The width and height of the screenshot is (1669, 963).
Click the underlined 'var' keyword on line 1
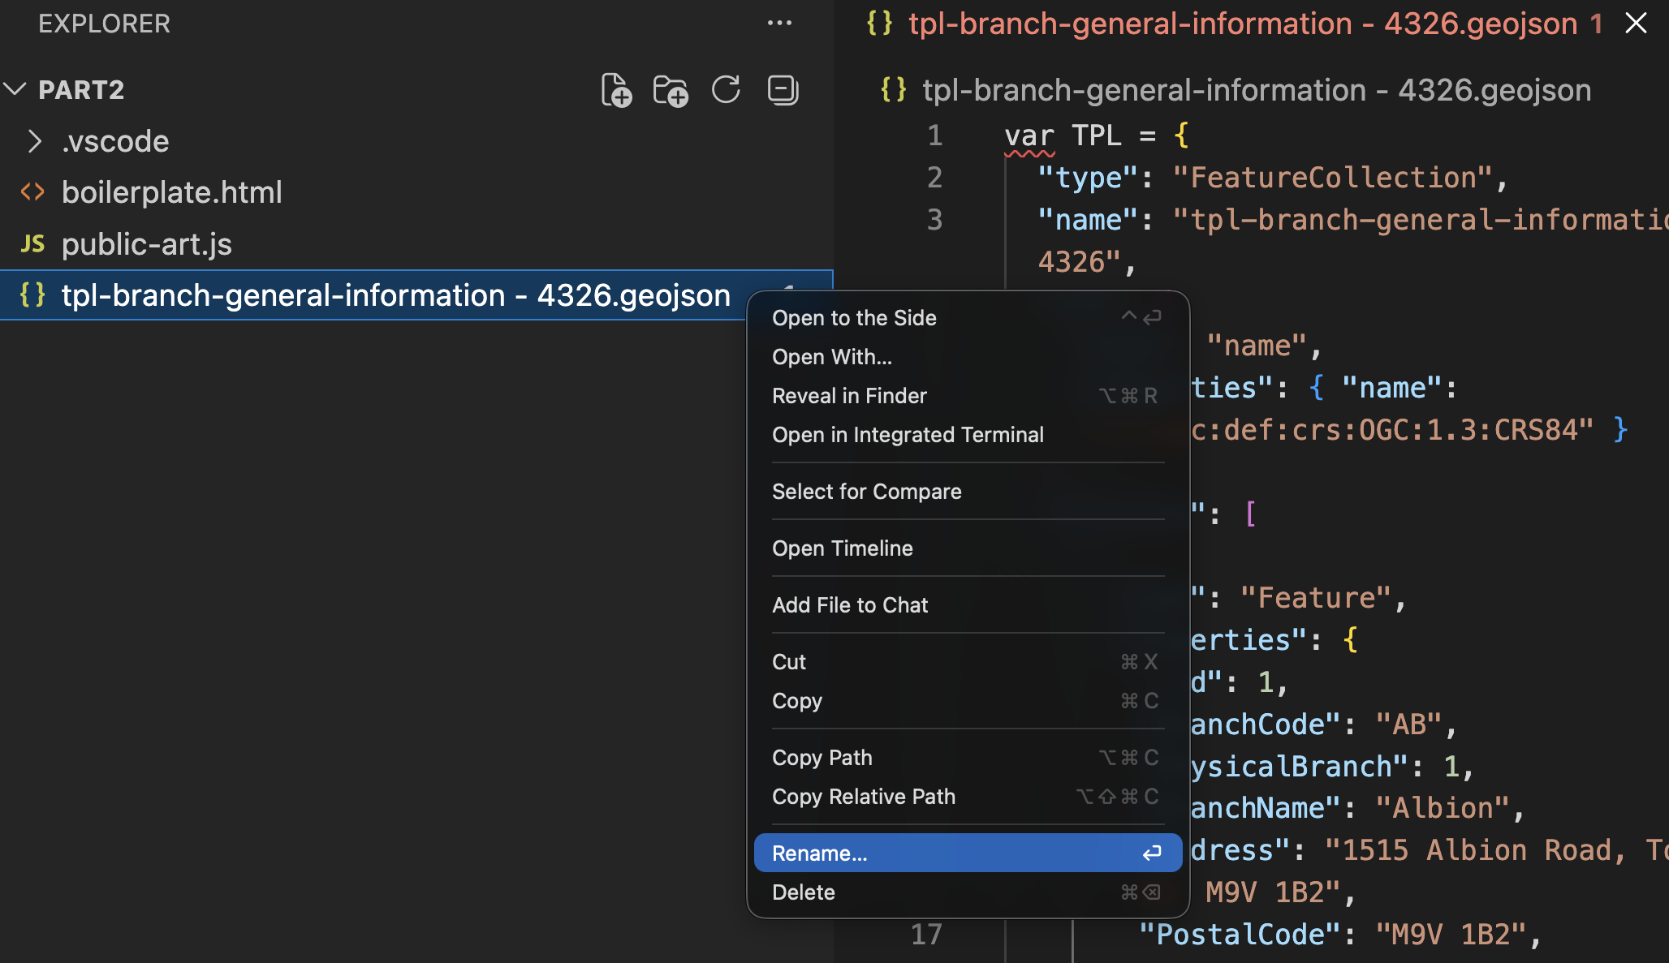pyautogui.click(x=1029, y=135)
